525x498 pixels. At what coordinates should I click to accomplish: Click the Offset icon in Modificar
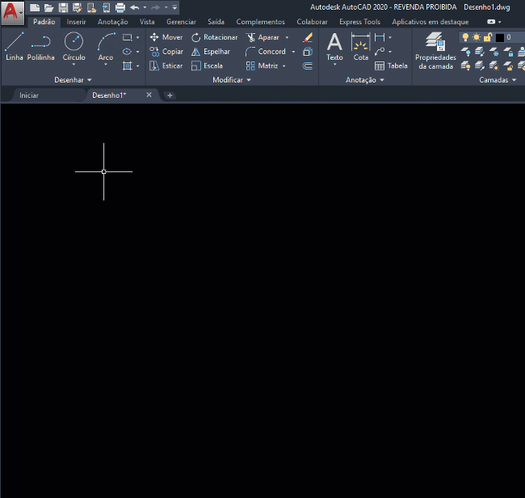(308, 65)
